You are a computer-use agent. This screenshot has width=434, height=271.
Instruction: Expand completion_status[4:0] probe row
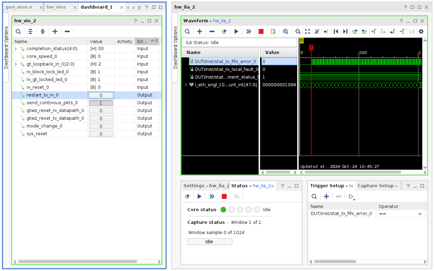(x=16, y=49)
